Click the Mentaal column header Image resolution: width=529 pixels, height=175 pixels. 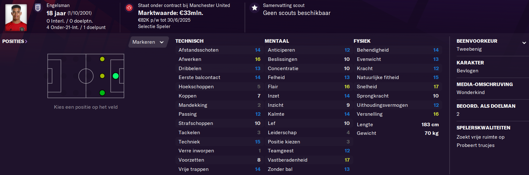click(277, 41)
